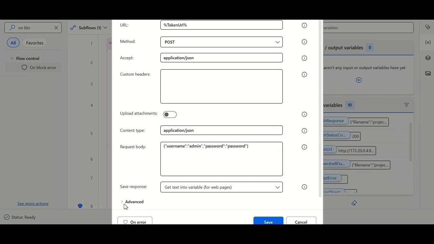Click the Save response info icon
Screen dimensions: 434x244
(304, 187)
